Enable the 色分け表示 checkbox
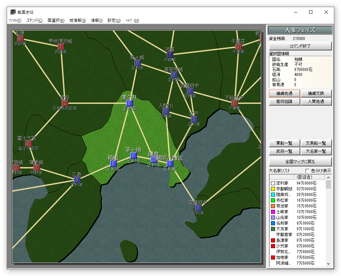The image size is (341, 276). click(307, 171)
